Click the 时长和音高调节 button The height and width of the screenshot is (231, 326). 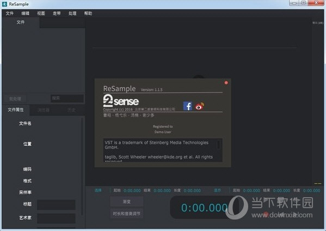(x=127, y=214)
